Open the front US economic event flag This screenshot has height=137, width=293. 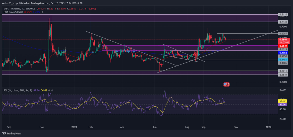pos(225,84)
